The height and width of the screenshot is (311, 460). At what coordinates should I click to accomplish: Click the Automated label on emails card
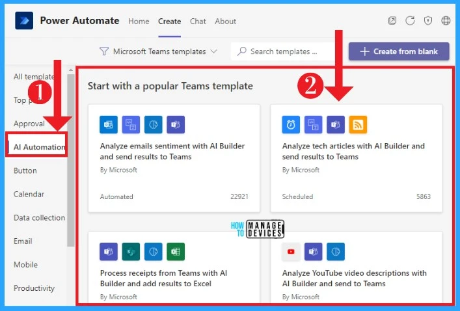coord(116,196)
